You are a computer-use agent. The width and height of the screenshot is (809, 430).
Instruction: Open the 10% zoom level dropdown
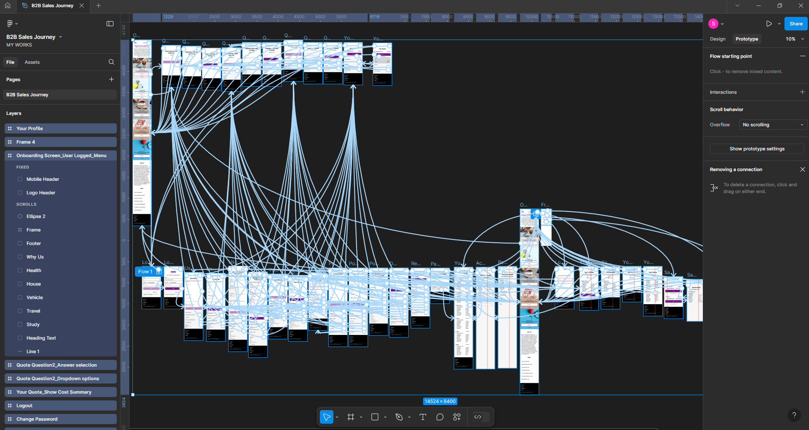[794, 39]
